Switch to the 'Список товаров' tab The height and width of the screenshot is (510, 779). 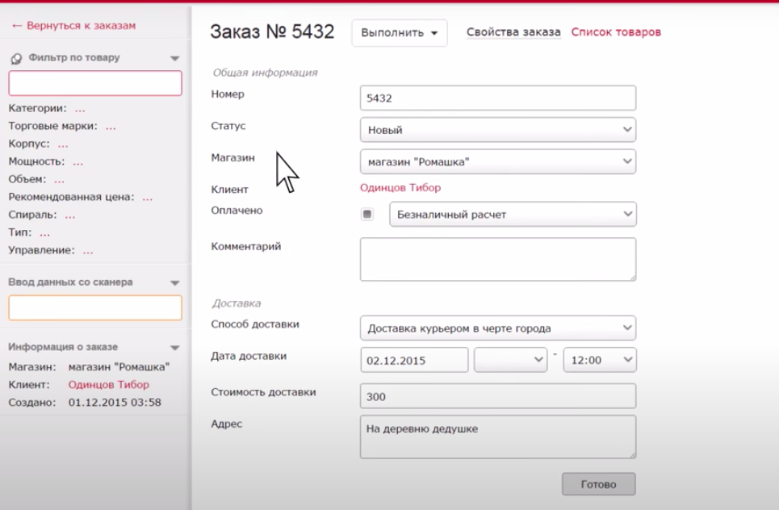[x=618, y=32]
